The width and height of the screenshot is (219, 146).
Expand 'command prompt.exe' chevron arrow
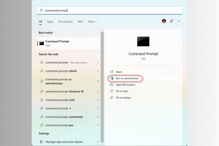98,125
